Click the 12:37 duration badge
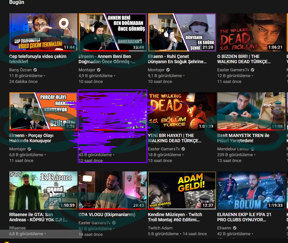Viewport: 288px width, 243px height. pyautogui.click(x=208, y=205)
